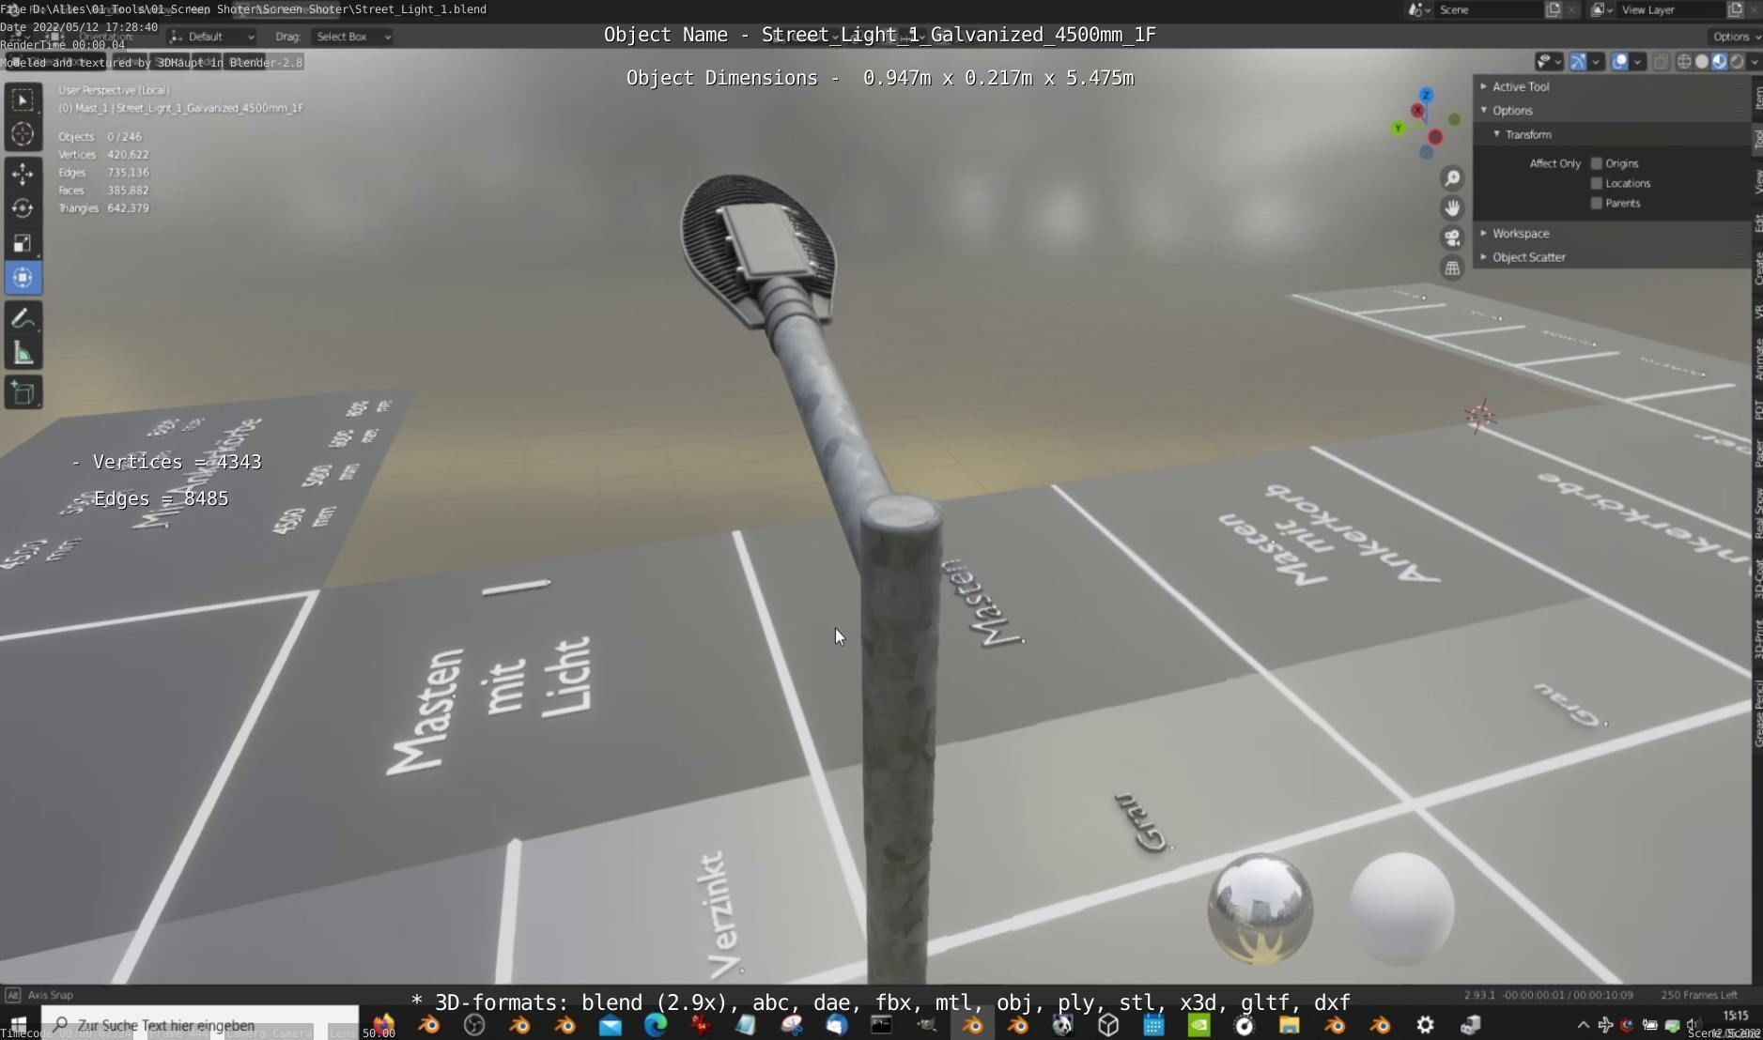Click new scene icon beside Scene field
Image resolution: width=1763 pixels, height=1040 pixels.
[1554, 9]
